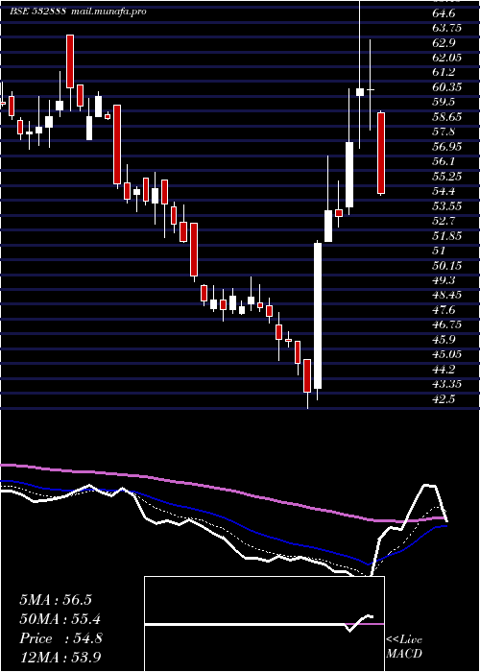Click the last red candlestick on the chart
This screenshot has width=480, height=672.
[381, 153]
